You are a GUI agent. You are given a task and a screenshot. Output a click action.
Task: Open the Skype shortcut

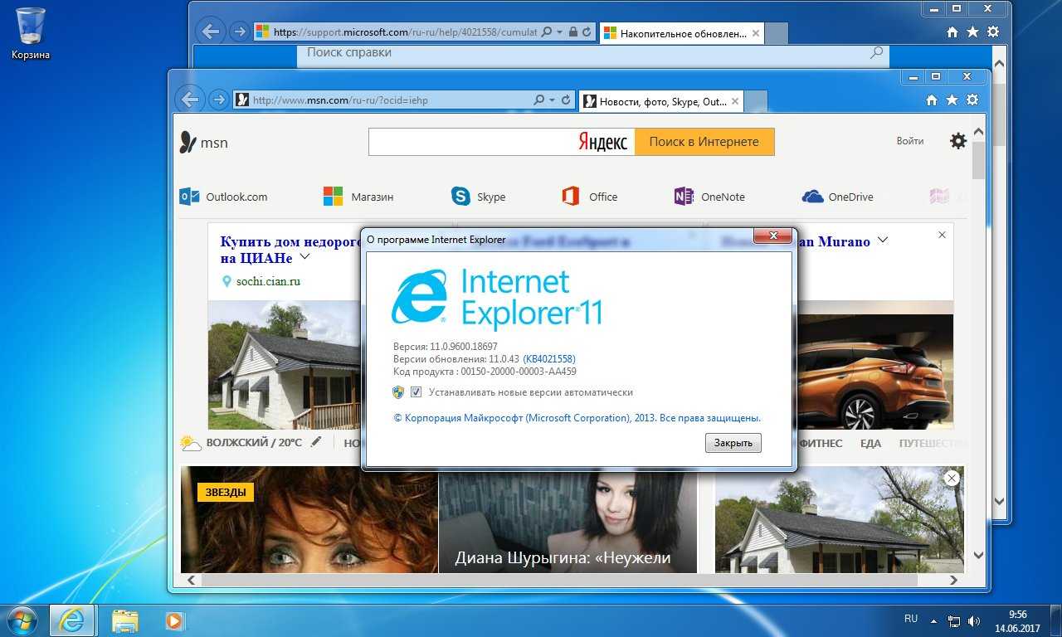tap(478, 197)
